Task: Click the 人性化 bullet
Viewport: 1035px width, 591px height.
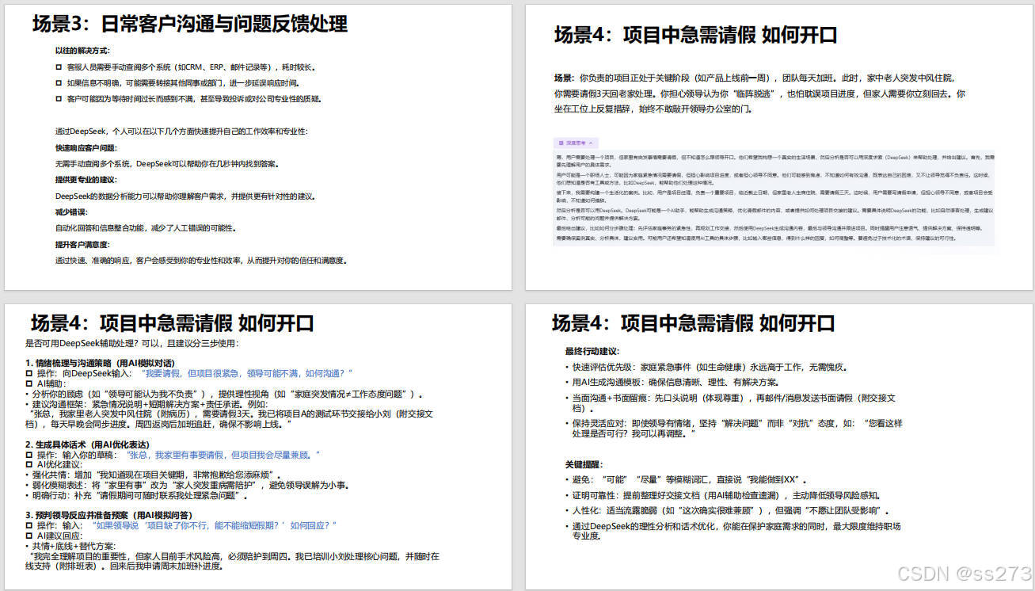Action: coord(729,510)
